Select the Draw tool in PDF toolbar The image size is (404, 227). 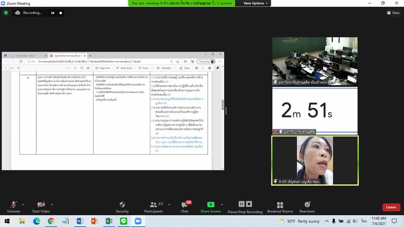(144, 68)
